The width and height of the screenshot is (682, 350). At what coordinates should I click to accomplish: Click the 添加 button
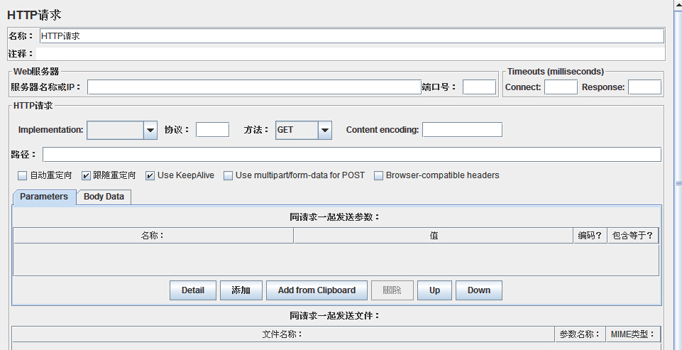coord(241,290)
